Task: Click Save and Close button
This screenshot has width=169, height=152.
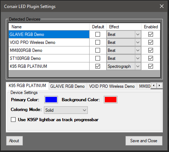Action: click(144, 141)
